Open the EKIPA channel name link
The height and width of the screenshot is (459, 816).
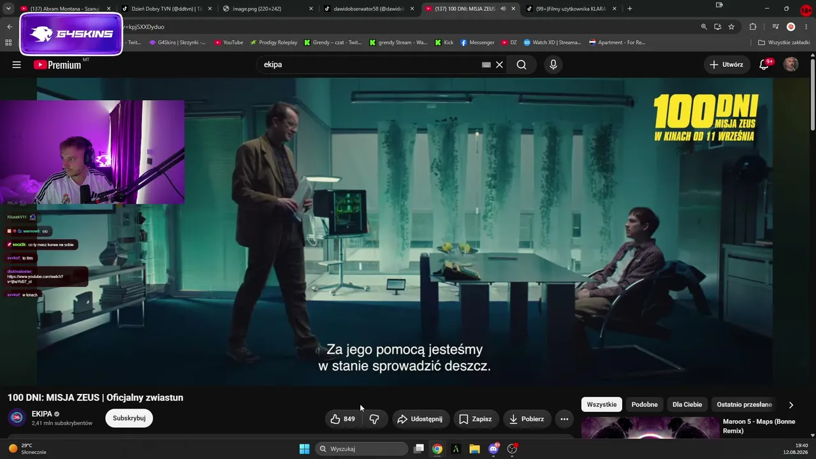coord(42,414)
